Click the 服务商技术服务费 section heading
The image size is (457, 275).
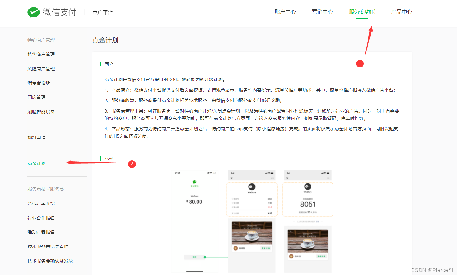pyautogui.click(x=45, y=189)
